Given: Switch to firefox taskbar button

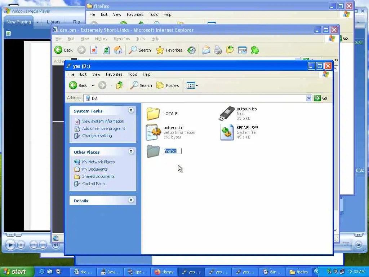Looking at the screenshot, I should tap(299, 272).
